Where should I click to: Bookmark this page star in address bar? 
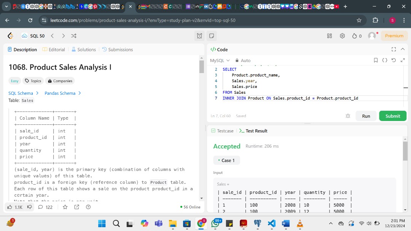point(359,20)
